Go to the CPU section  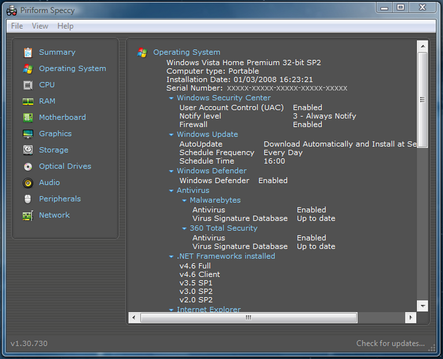coord(47,85)
